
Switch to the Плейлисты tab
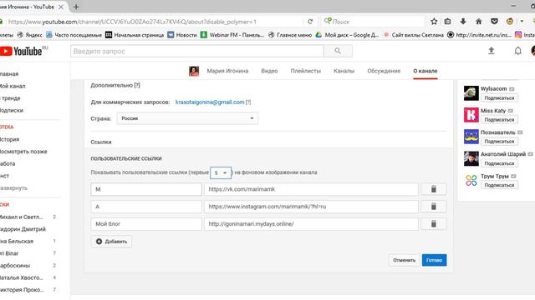(x=306, y=71)
